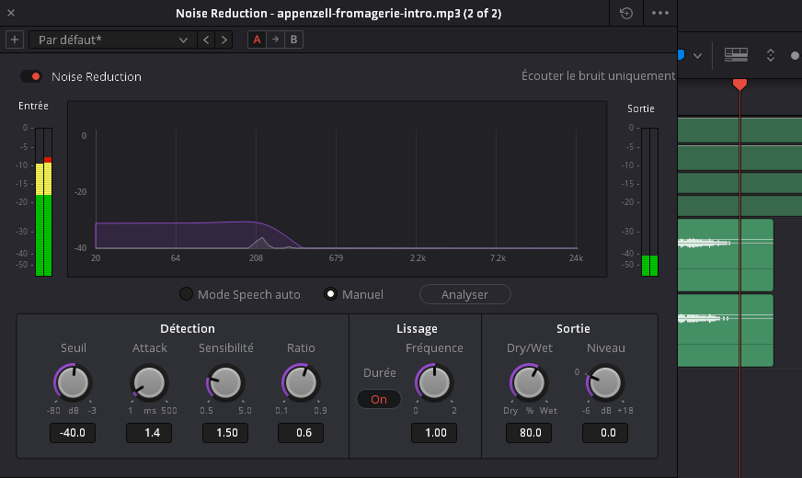Click Écouter le bruit uniquement option

pyautogui.click(x=598, y=76)
